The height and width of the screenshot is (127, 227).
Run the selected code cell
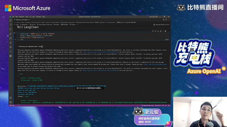tap(14, 33)
